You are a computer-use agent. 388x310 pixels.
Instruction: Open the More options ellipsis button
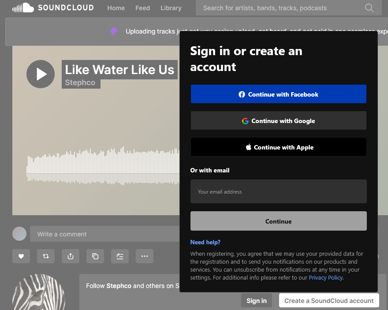click(x=145, y=256)
